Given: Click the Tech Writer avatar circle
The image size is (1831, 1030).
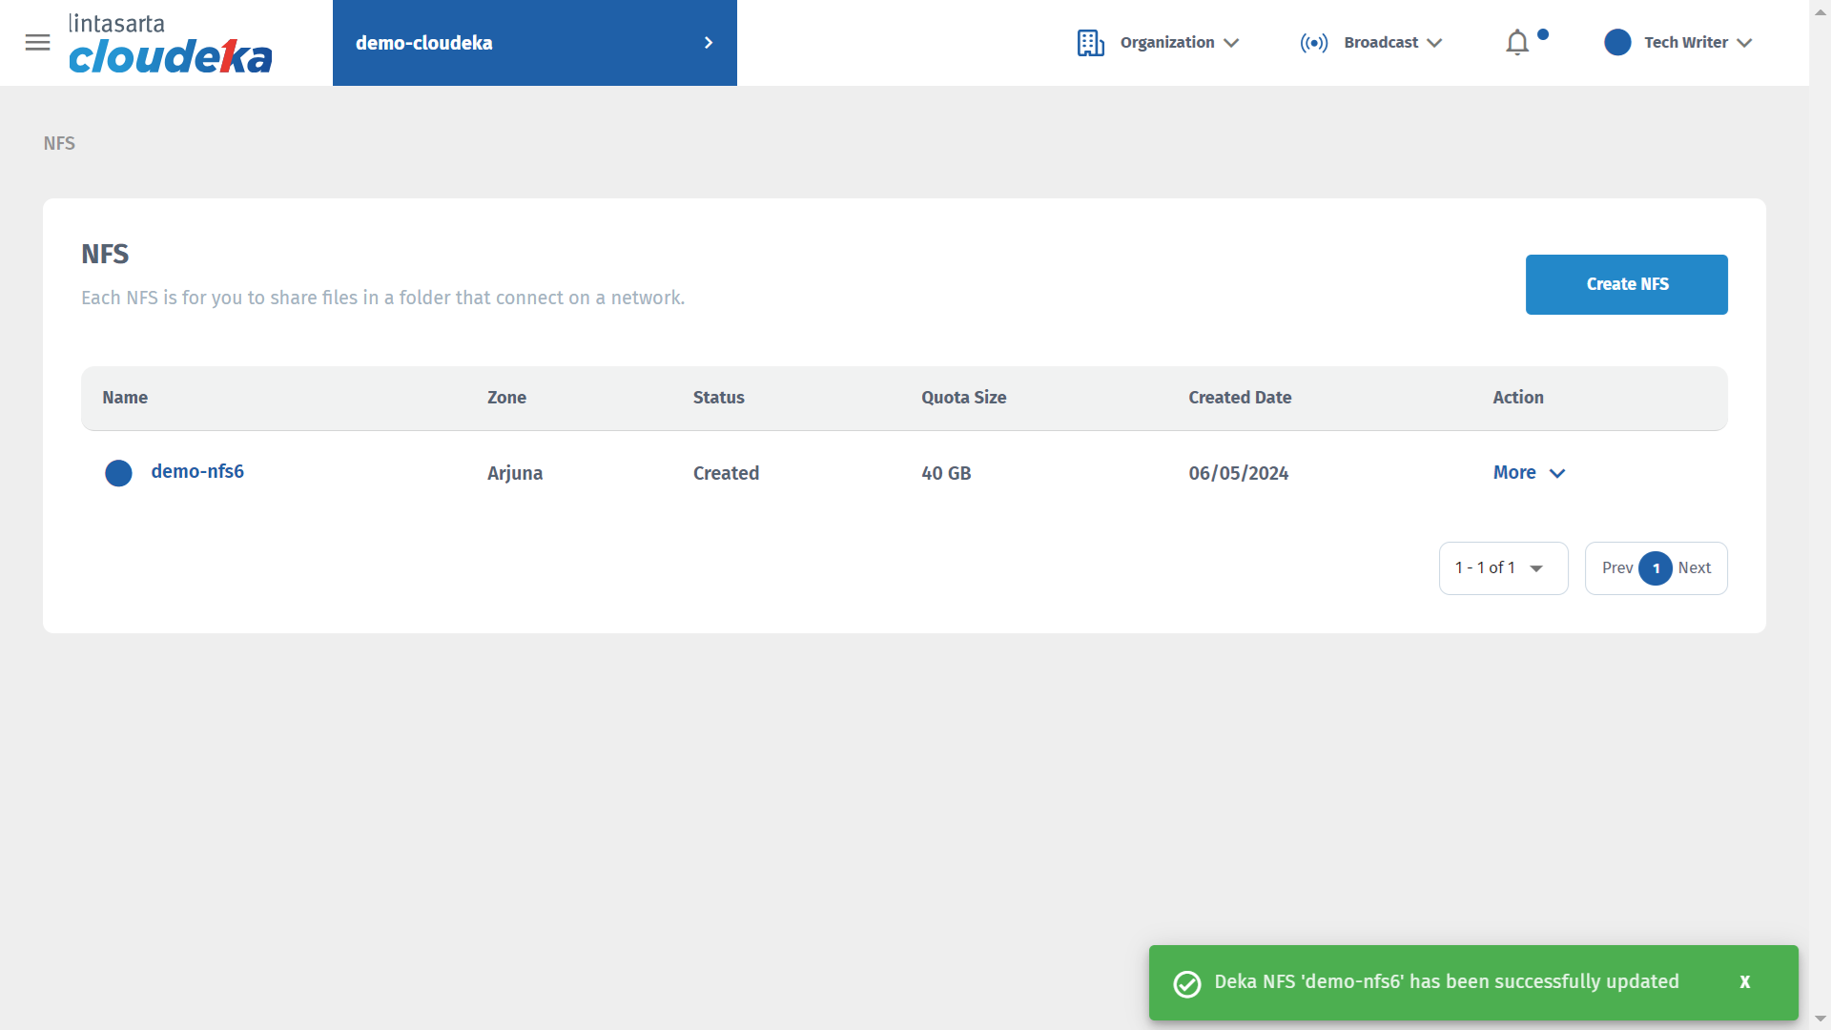Looking at the screenshot, I should pos(1617,43).
